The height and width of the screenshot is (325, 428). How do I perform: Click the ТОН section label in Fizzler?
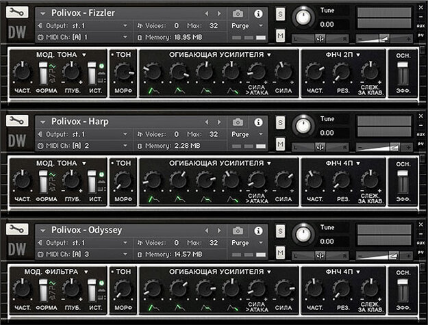point(123,55)
